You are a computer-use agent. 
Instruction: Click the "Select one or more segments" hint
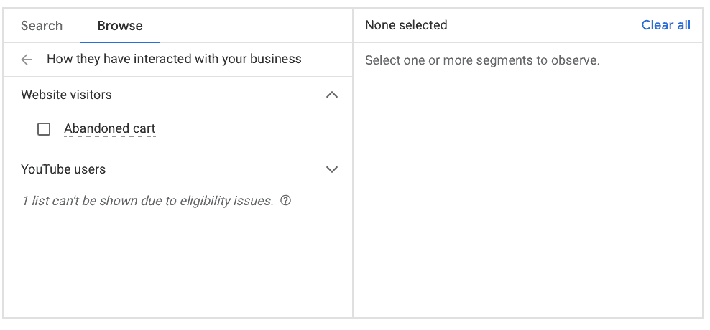pyautogui.click(x=482, y=61)
